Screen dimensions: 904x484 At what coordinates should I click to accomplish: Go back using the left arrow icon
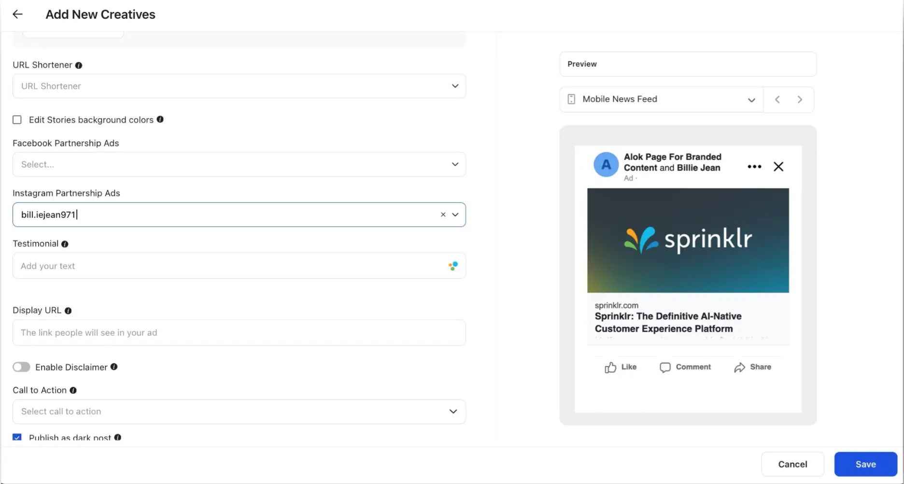pyautogui.click(x=17, y=14)
